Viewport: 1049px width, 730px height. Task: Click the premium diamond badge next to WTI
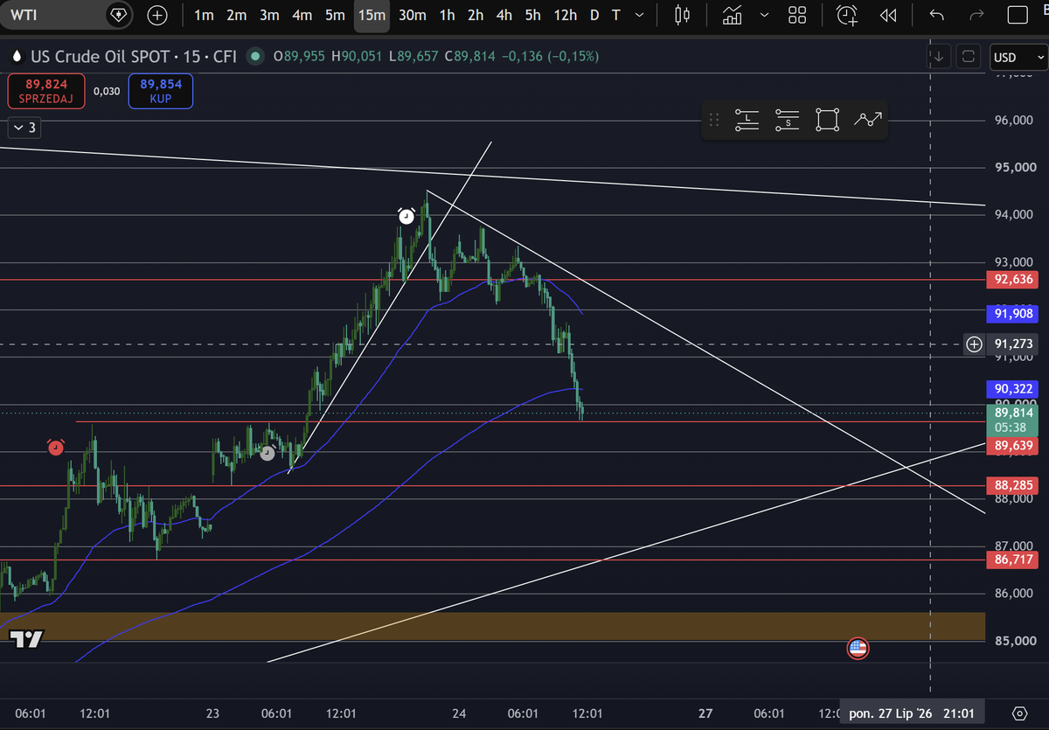click(120, 15)
